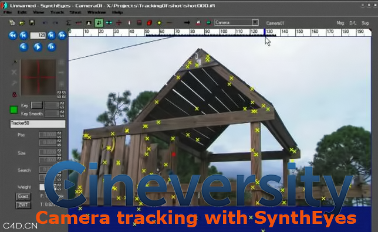The width and height of the screenshot is (378, 232).
Task: Click the green tracker color swatch
Action: click(14, 110)
